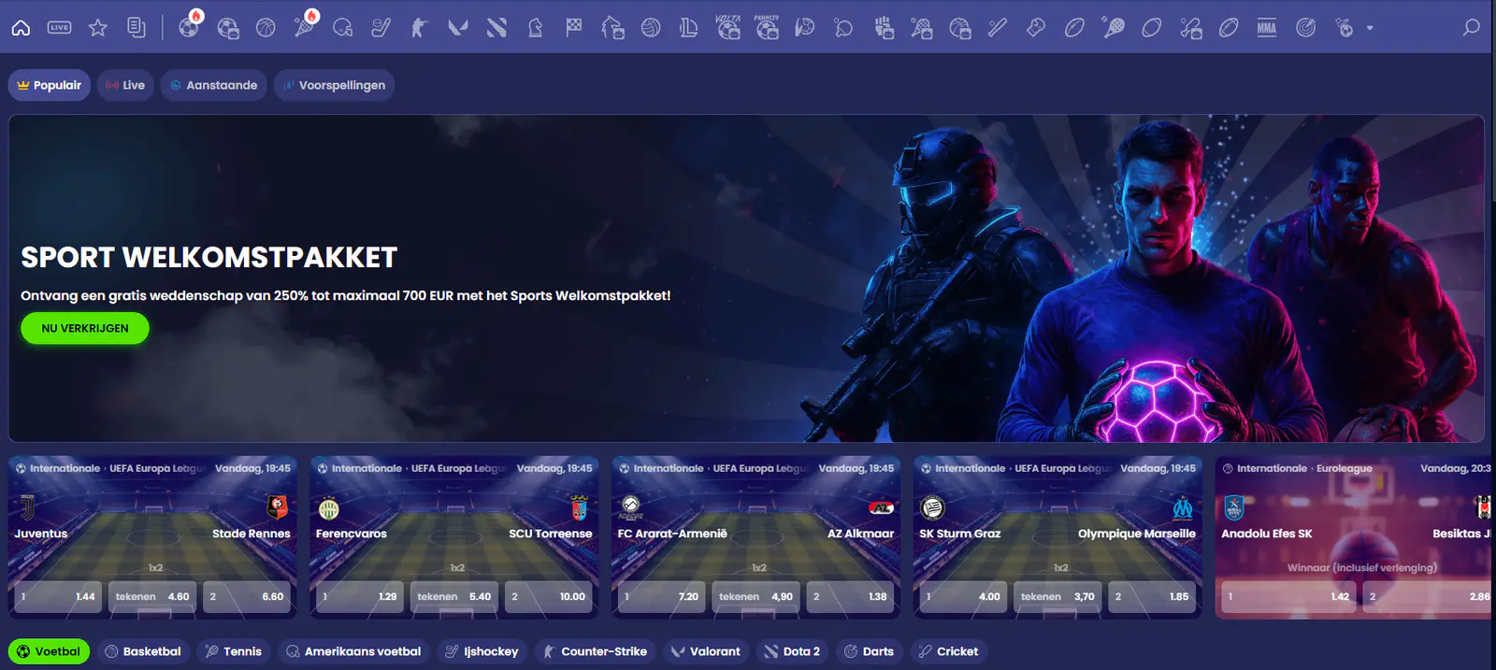This screenshot has height=670, width=1496.
Task: Open the Sport Welkomstpakket banner image
Action: 746,278
